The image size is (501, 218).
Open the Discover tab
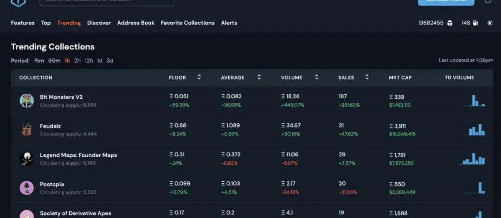click(99, 23)
